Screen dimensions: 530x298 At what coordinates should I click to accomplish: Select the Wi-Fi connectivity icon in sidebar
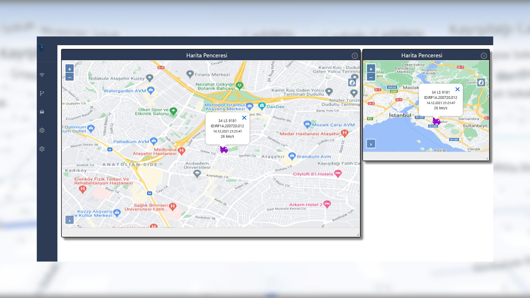coord(42,74)
